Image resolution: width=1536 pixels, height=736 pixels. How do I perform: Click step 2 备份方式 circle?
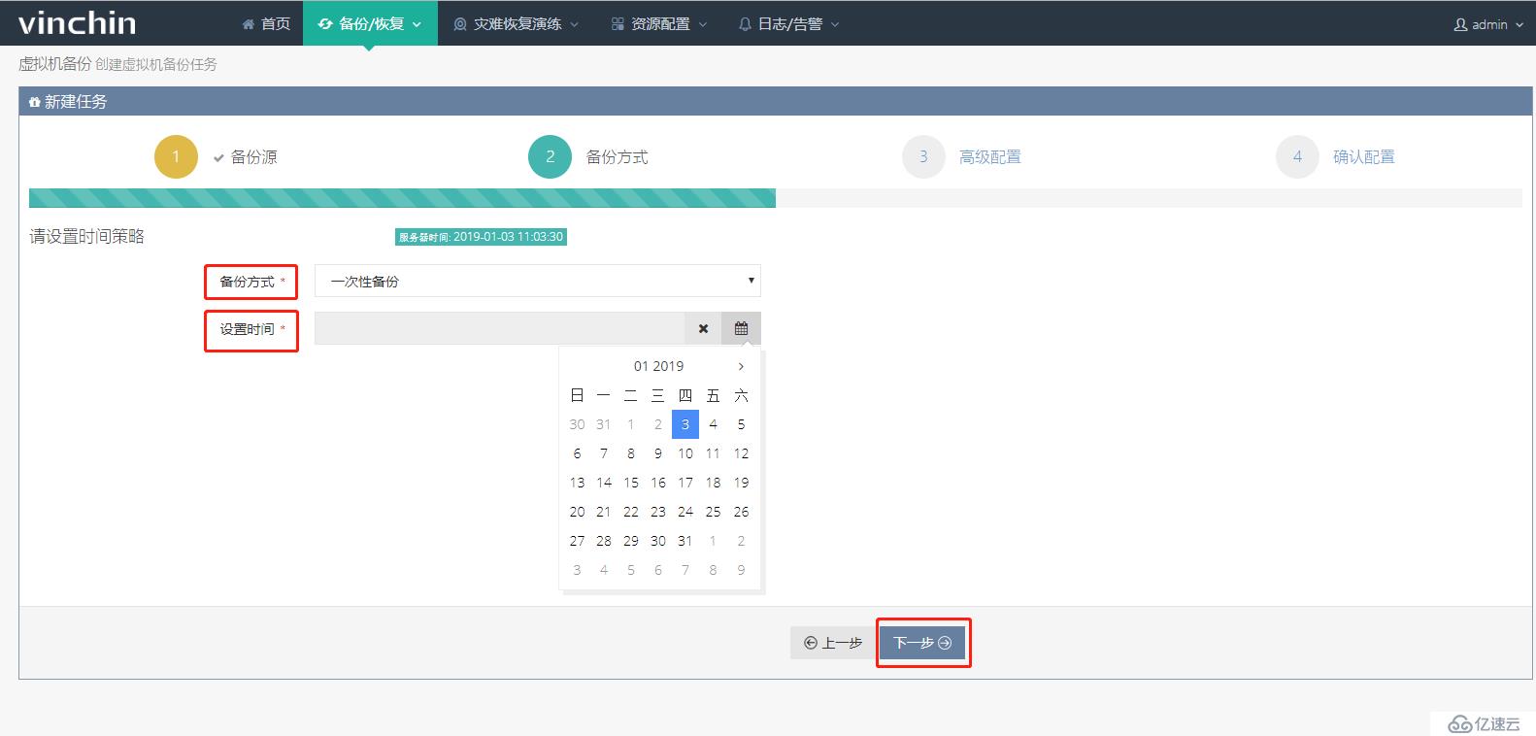point(550,156)
